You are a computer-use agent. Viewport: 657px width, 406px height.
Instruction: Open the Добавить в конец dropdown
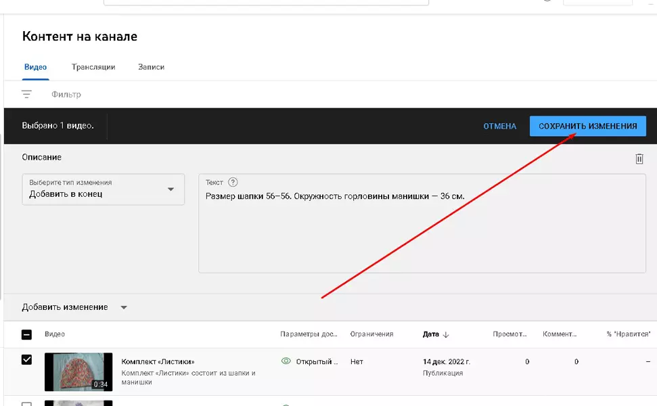[x=103, y=189]
